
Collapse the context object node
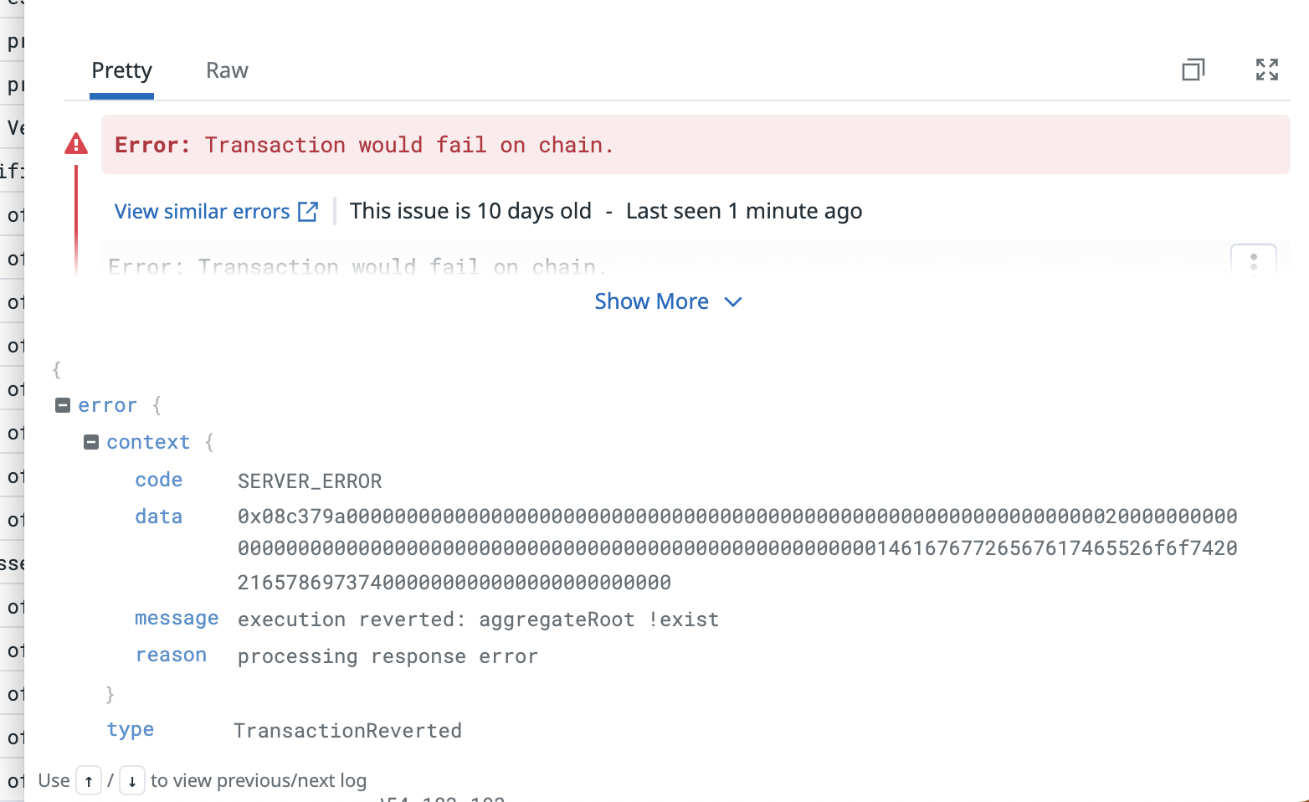pyautogui.click(x=91, y=441)
